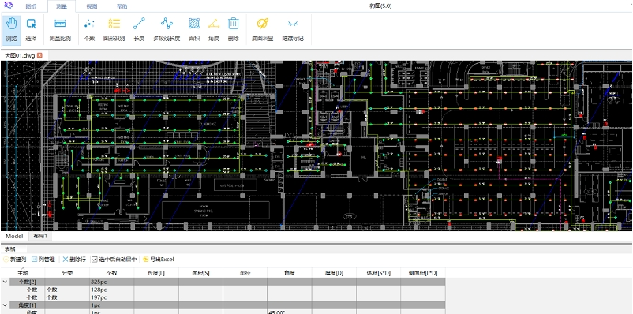Select the 多段线长度 polyline length tool
633x314 pixels.
[x=167, y=30]
